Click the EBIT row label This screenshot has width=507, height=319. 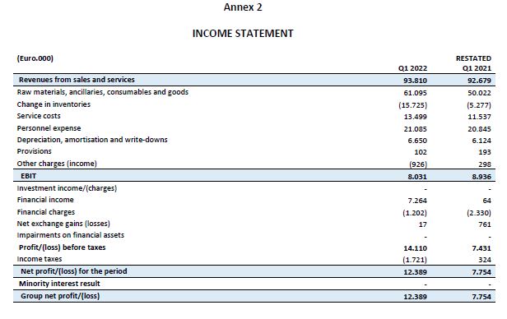(29, 176)
